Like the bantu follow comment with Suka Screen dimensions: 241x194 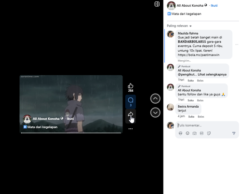click(x=190, y=100)
